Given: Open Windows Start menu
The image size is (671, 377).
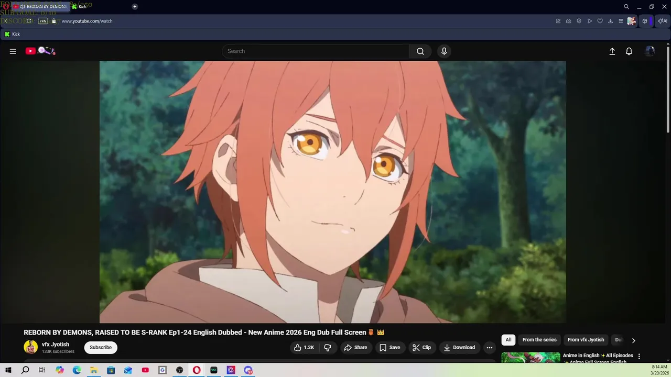Looking at the screenshot, I should coord(8,370).
